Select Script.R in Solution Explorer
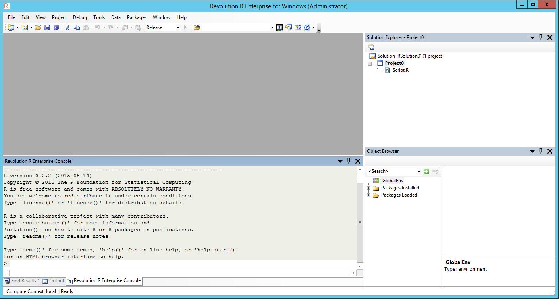559x299 pixels. pyautogui.click(x=400, y=70)
